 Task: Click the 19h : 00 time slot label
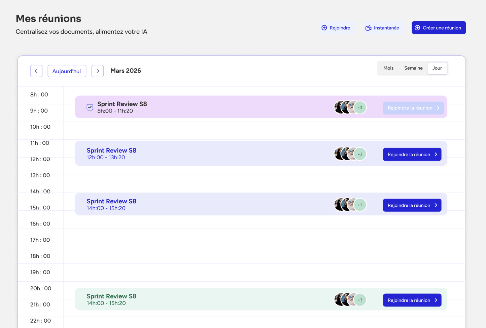[x=40, y=272]
